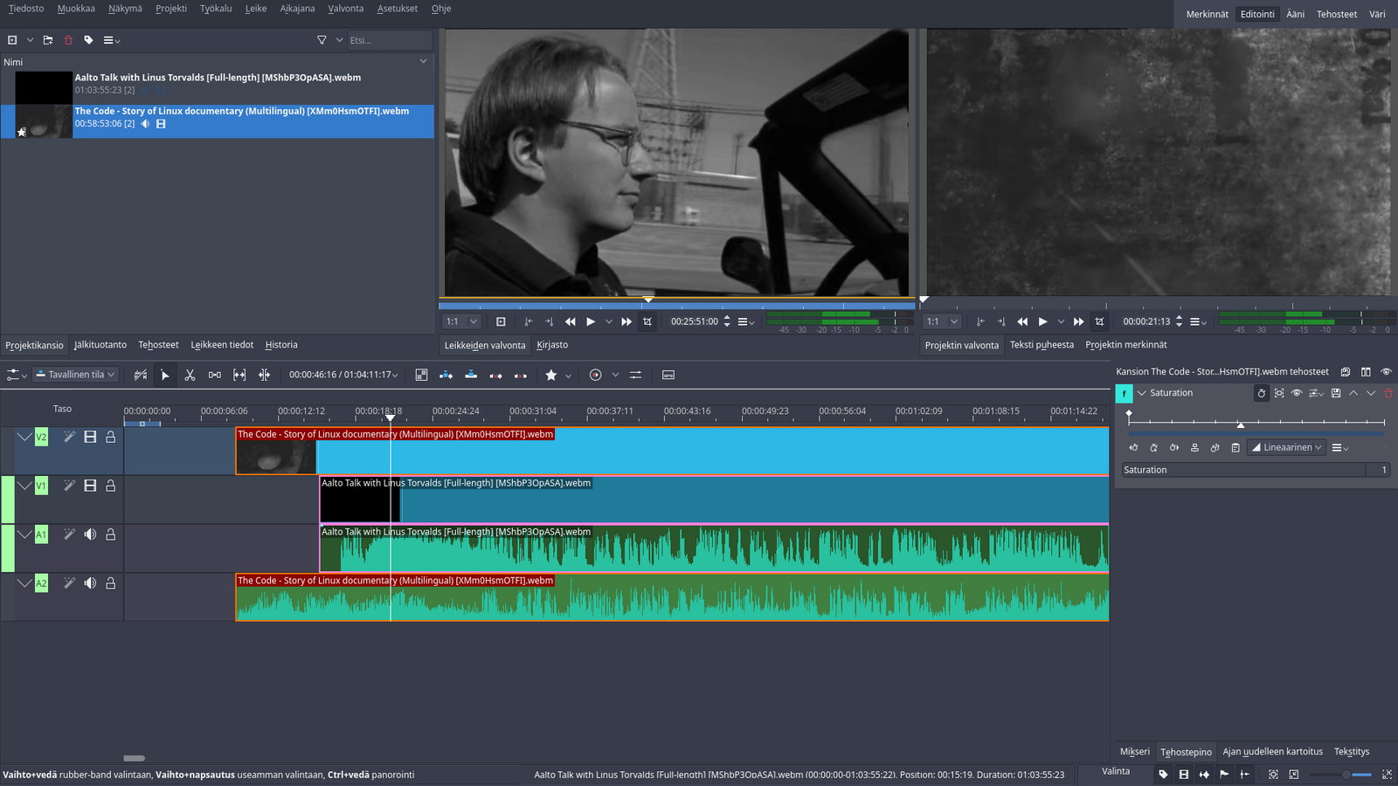Mute the A1 audio track

tap(90, 534)
